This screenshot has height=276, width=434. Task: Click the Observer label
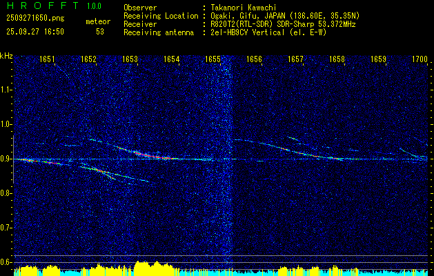(140, 8)
